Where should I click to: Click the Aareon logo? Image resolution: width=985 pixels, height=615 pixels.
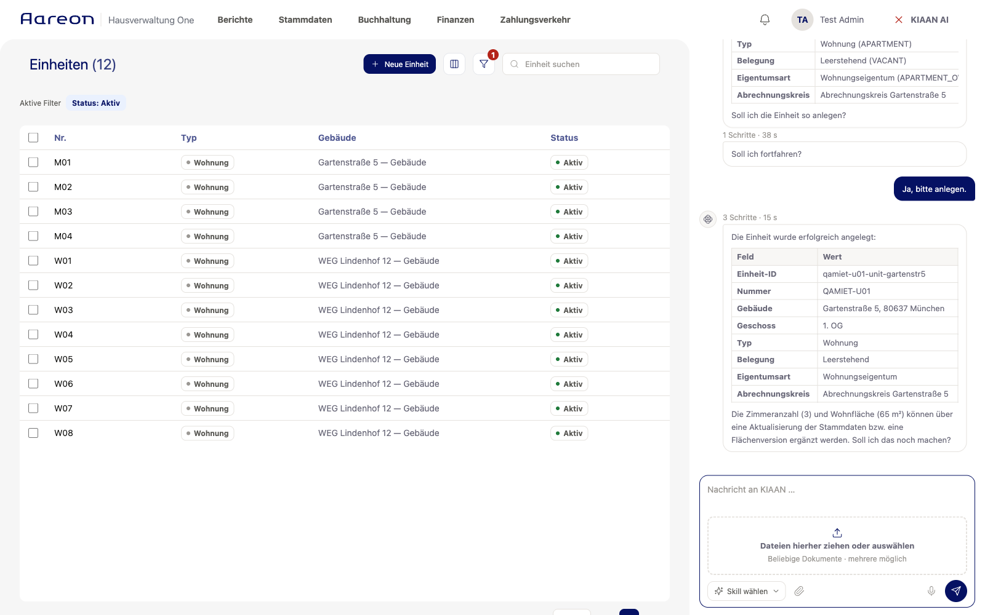[x=57, y=19]
